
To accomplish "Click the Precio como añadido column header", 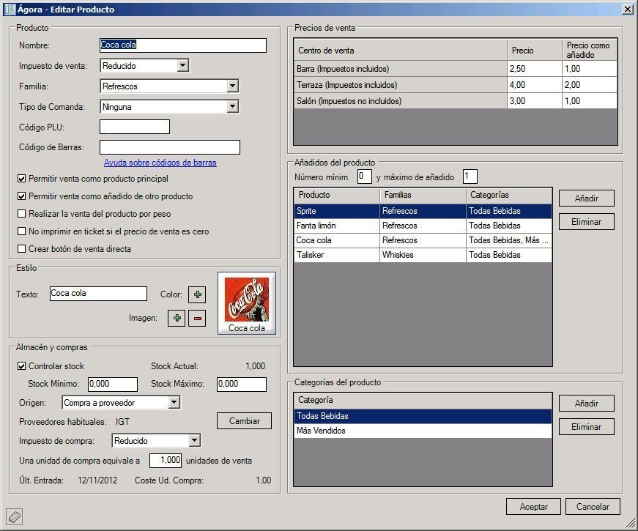I will [x=590, y=50].
